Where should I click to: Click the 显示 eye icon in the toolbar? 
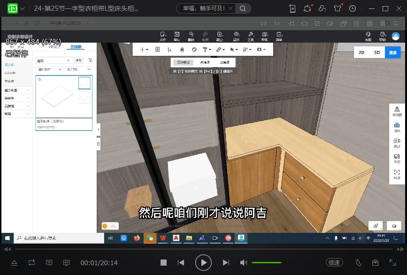(x=236, y=36)
